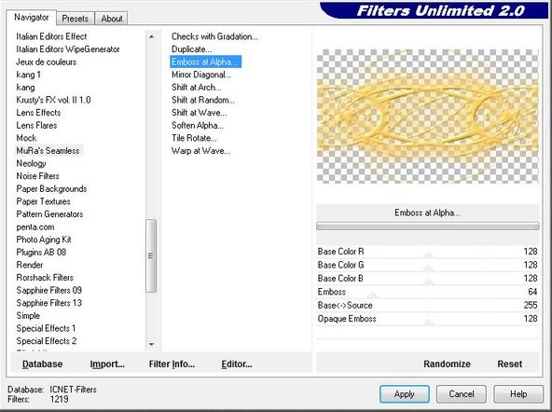Image resolution: width=552 pixels, height=412 pixels.
Task: Switch to the Presets tab
Action: click(x=75, y=19)
